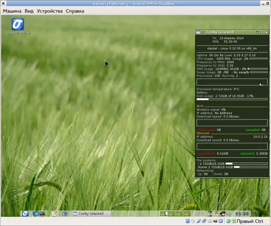Minimize the Conky (slackel) window
271x226 pixels.
[x=257, y=32]
